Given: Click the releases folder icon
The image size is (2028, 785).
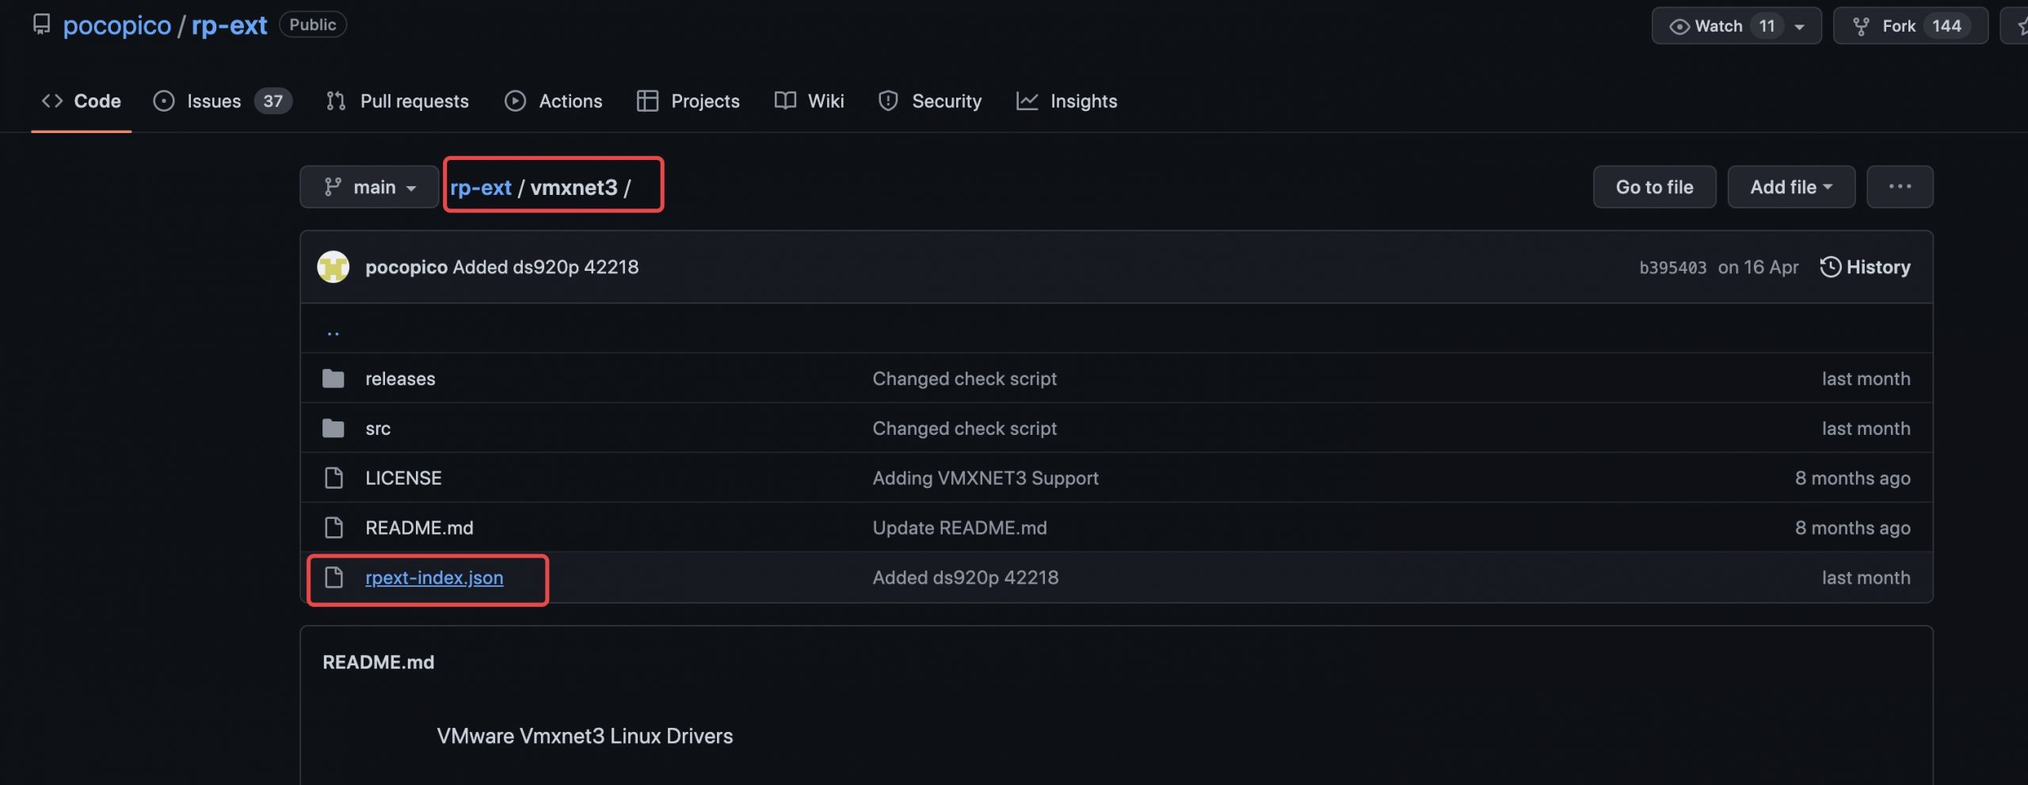Looking at the screenshot, I should (x=333, y=379).
